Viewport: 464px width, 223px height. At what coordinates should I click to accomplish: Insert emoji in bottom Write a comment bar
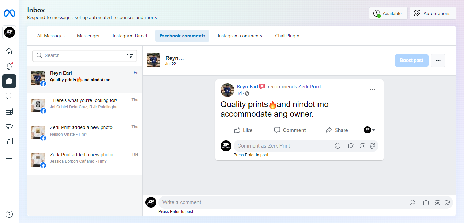(x=412, y=203)
